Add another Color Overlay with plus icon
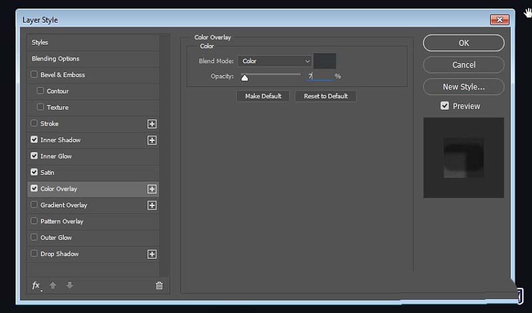 152,189
